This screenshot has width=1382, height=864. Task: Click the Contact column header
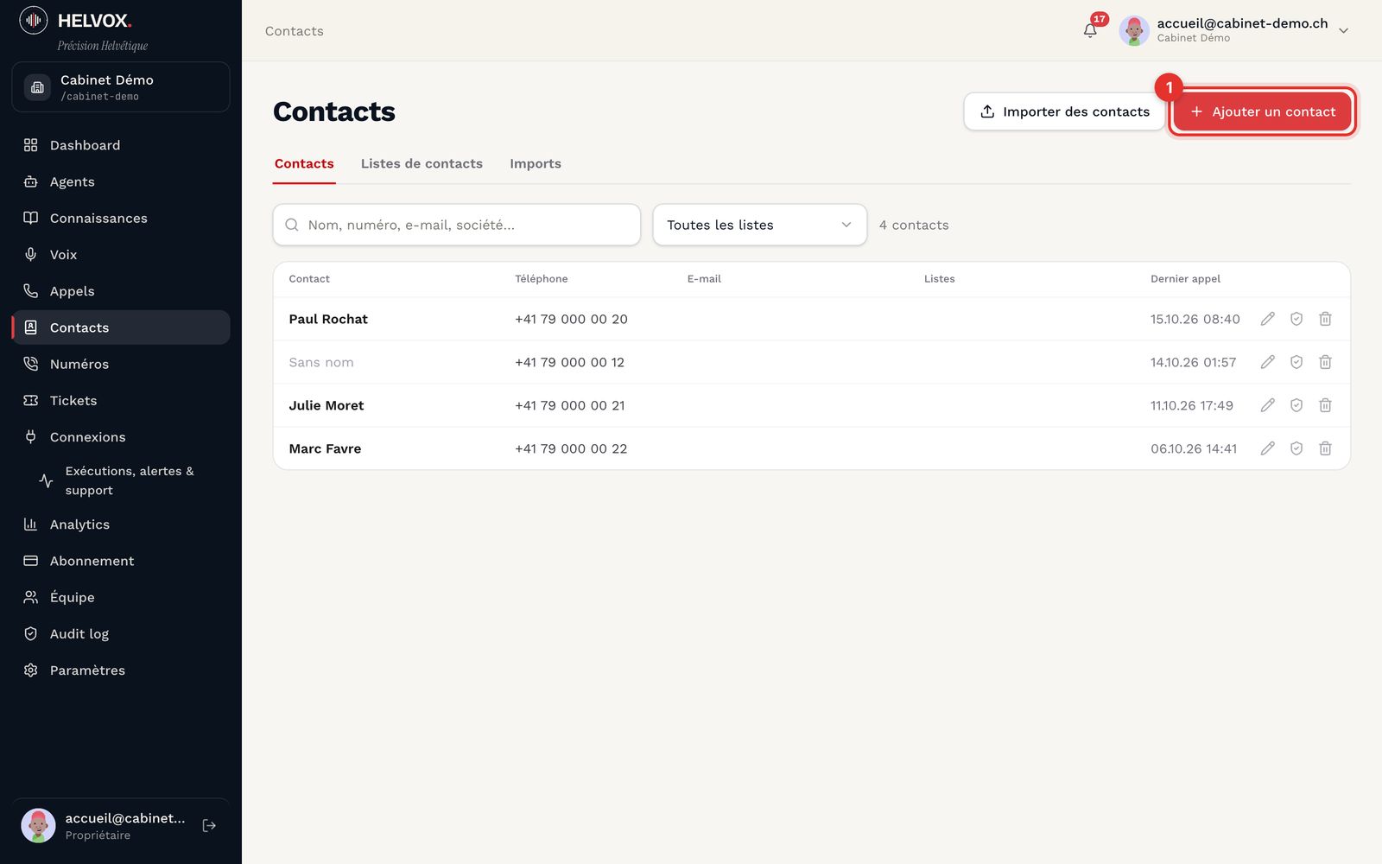coord(309,278)
